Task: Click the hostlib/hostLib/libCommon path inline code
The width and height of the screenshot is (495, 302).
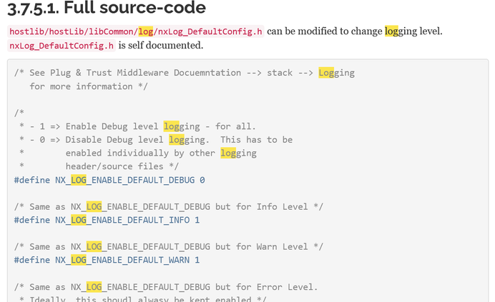Action: pos(72,32)
